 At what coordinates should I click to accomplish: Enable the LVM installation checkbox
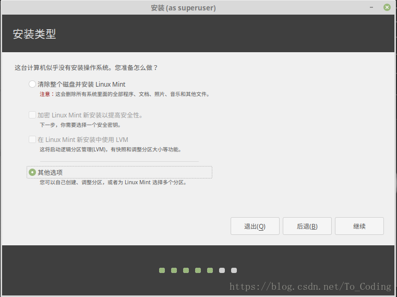tap(32, 139)
